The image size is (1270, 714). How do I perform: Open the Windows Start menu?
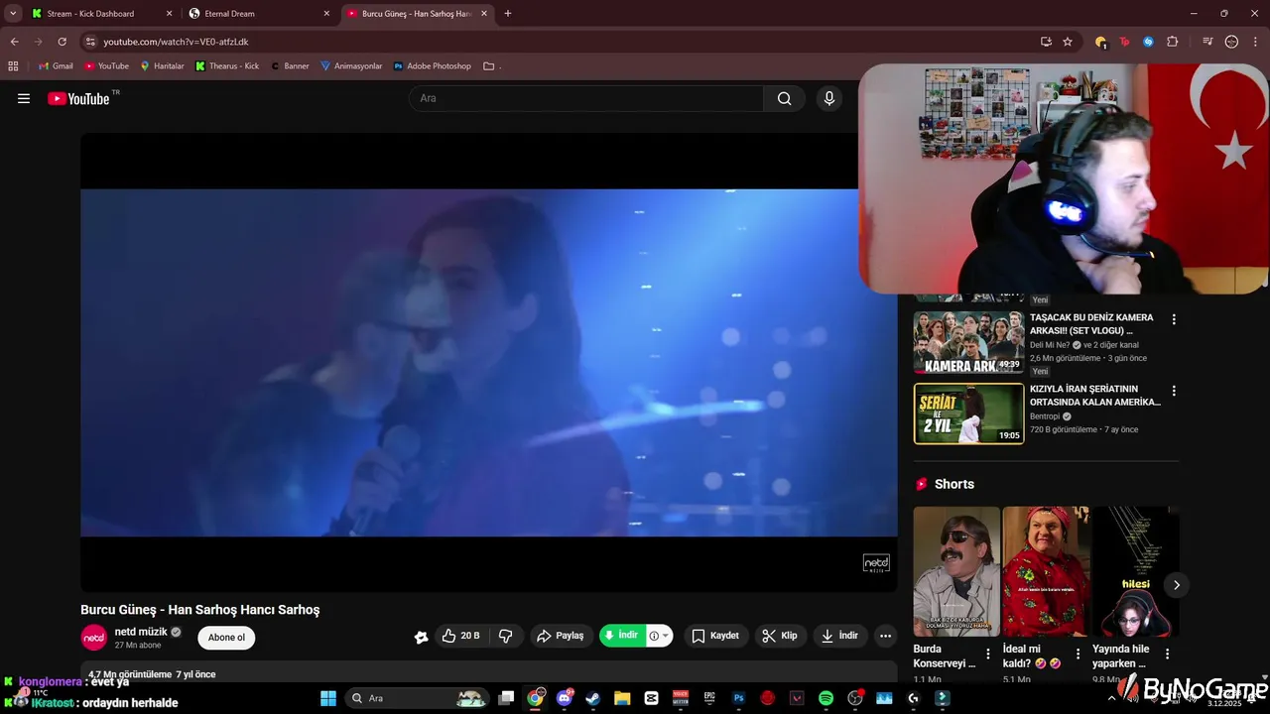[328, 698]
